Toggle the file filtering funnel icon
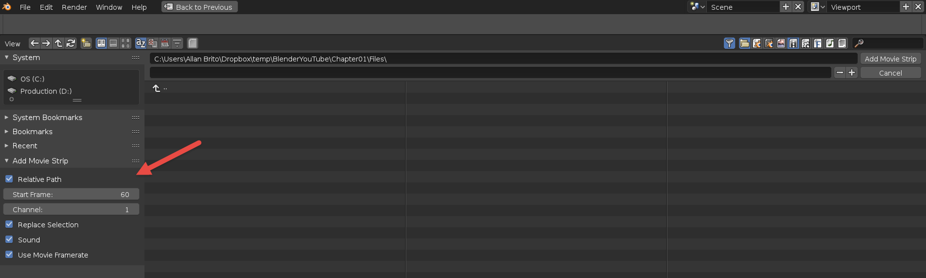 [729, 43]
